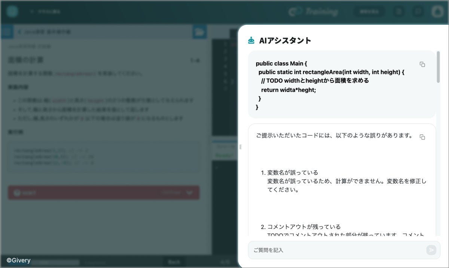The image size is (449, 268).
Task: Grab the AI panel's left-edge resize handle
Action: point(240,147)
